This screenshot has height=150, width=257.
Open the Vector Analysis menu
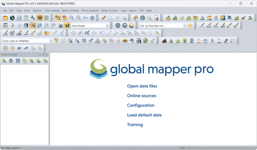pyautogui.click(x=109, y=10)
